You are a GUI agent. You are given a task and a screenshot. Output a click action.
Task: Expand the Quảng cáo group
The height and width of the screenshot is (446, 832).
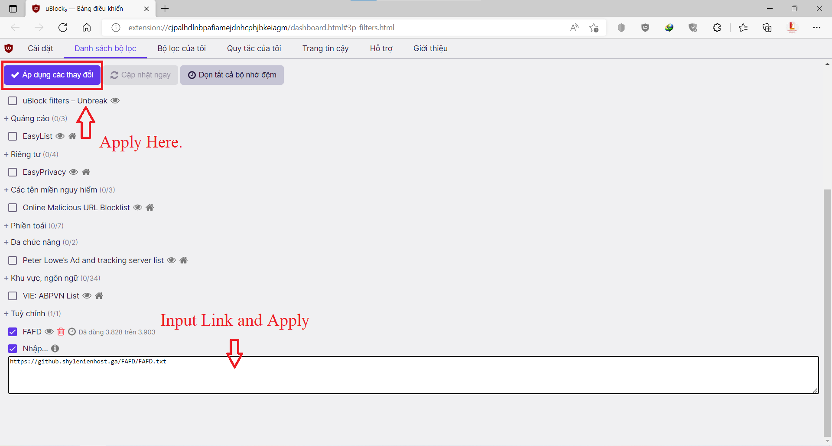coord(36,119)
